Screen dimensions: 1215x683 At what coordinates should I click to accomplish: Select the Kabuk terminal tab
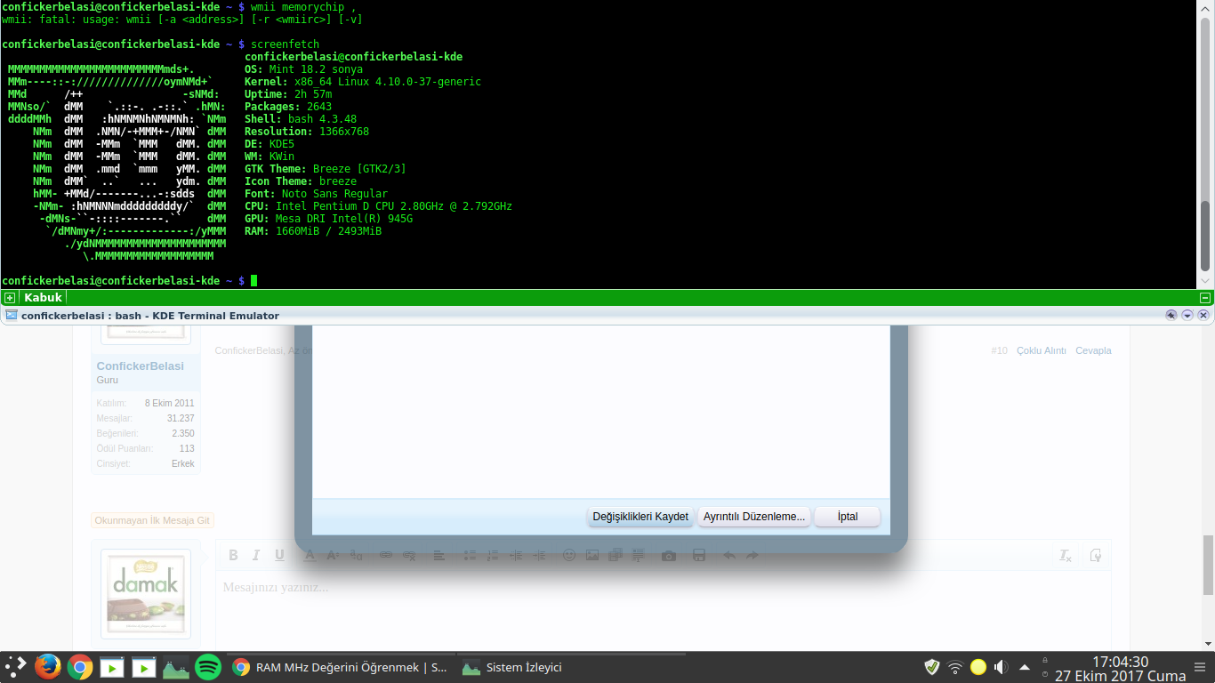tap(43, 298)
